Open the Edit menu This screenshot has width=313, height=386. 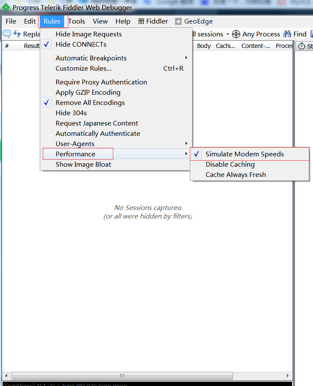[30, 21]
